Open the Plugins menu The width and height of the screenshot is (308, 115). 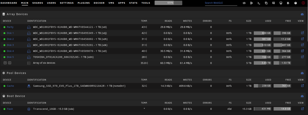pyautogui.click(x=84, y=3)
